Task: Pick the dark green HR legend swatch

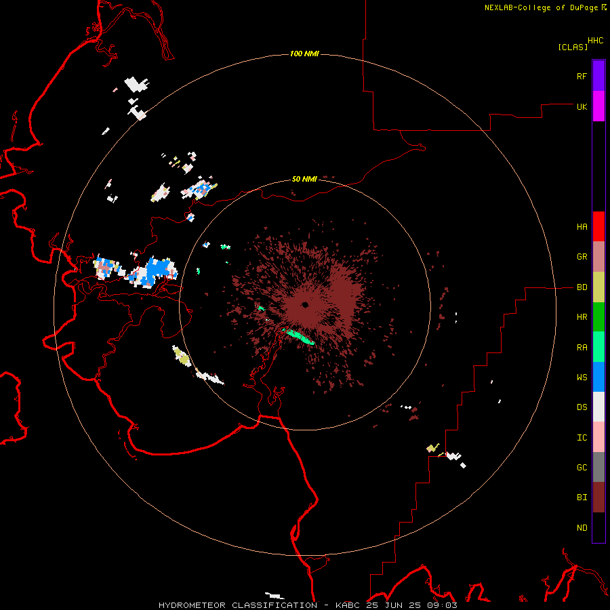Action: (598, 317)
